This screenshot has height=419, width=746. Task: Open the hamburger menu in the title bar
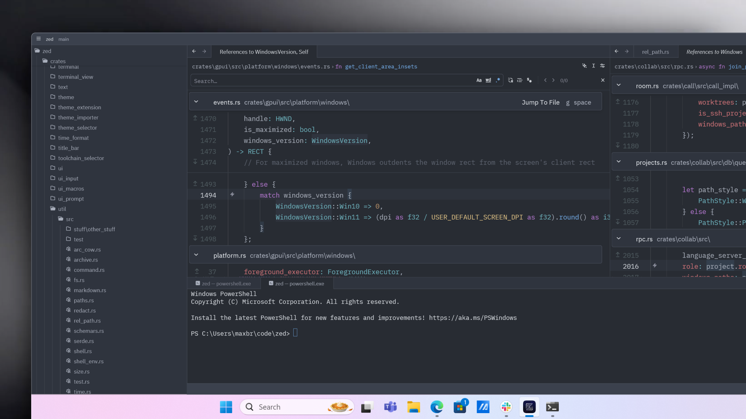(38, 38)
